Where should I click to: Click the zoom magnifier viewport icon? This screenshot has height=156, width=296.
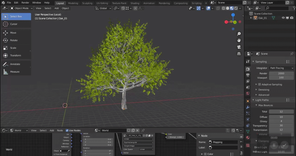(x=239, y=34)
